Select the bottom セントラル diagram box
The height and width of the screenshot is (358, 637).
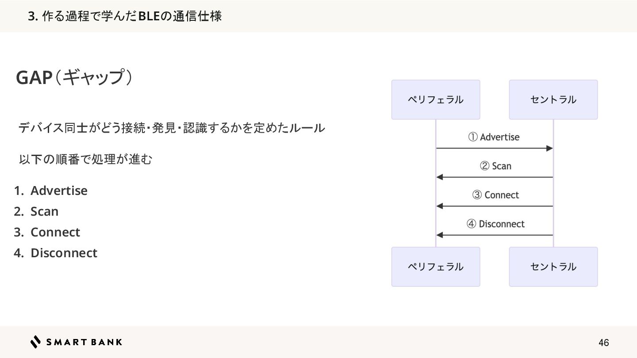(x=553, y=267)
